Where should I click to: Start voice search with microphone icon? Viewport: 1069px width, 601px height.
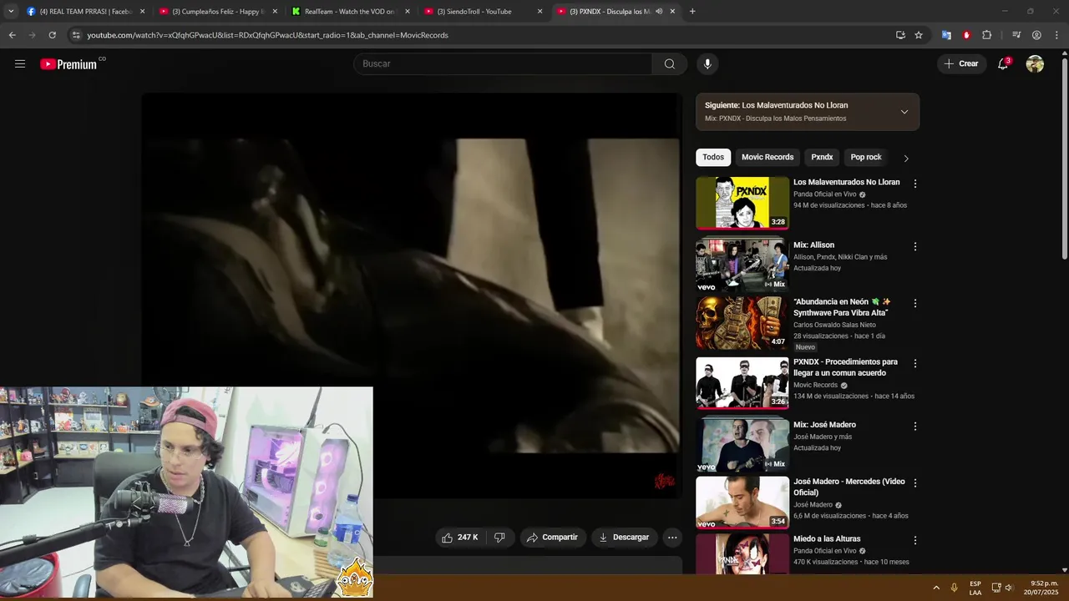tap(707, 63)
